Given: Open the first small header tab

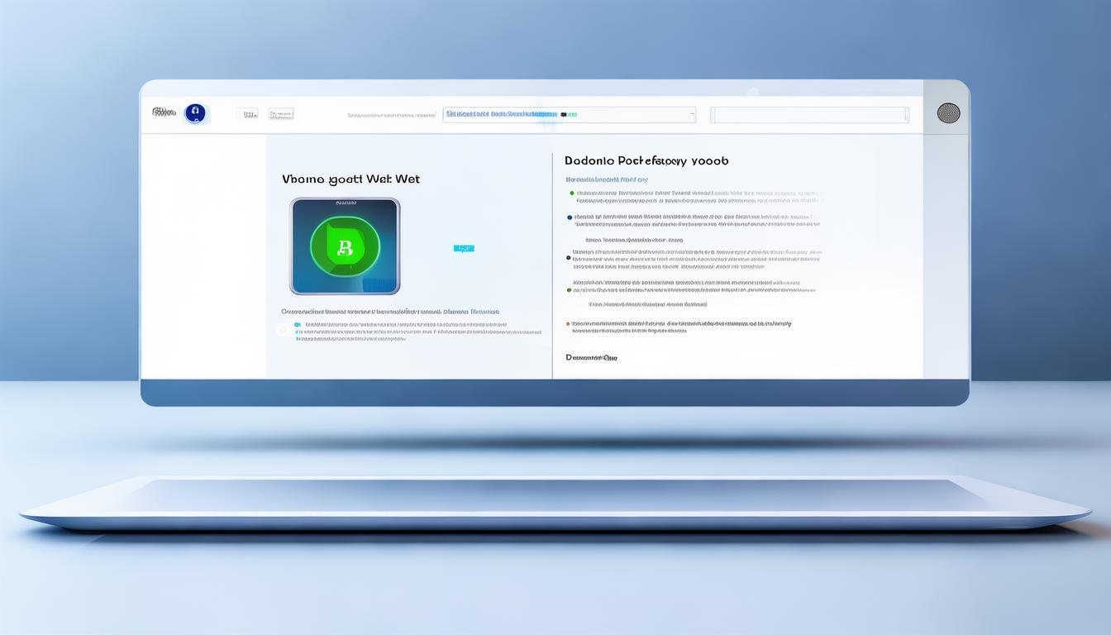Looking at the screenshot, I should coord(247,114).
